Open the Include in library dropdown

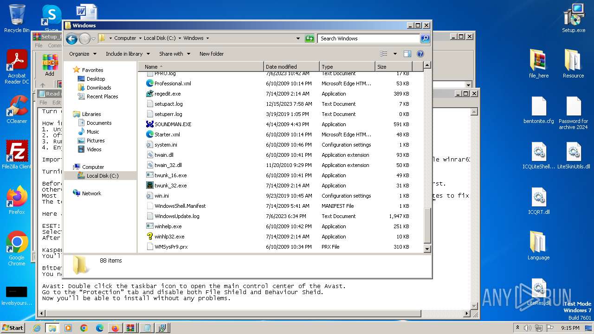(x=127, y=54)
